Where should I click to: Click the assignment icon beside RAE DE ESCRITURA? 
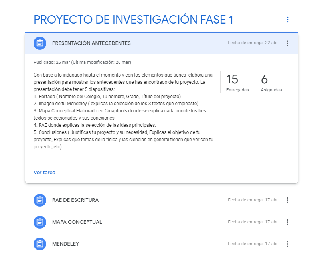tap(40, 200)
